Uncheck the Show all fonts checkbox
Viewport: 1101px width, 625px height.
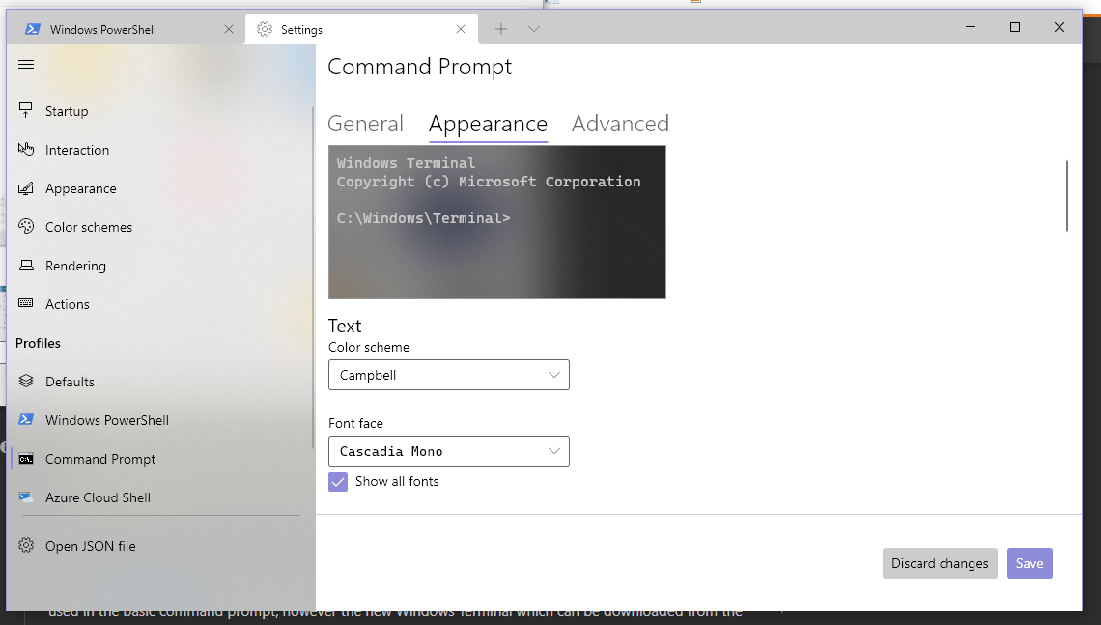(x=338, y=482)
